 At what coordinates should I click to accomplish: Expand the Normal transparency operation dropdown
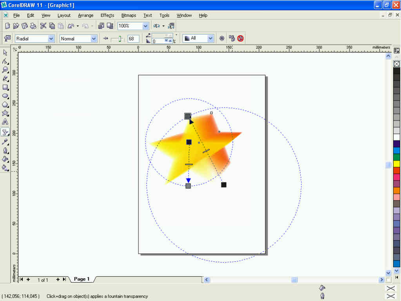[94, 38]
